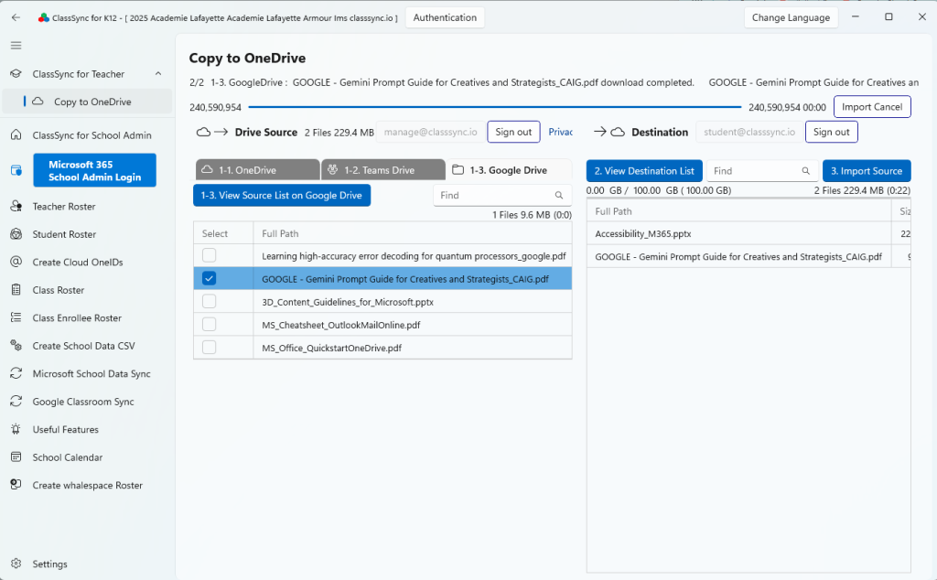Click the search icon in source Find box
This screenshot has height=580, width=937.
(559, 196)
